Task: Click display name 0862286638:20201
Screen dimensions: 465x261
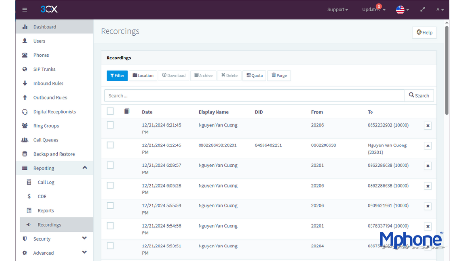Action: (217, 145)
